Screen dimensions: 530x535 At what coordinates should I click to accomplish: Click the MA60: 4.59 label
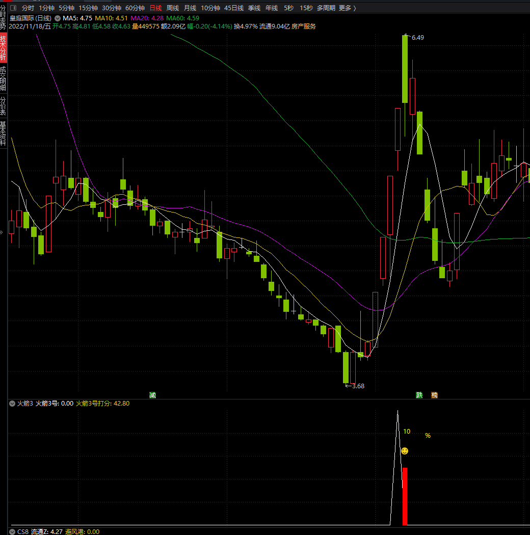[x=182, y=18]
